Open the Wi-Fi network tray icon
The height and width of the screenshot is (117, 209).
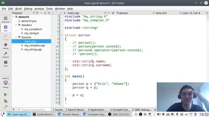click(x=191, y=114)
